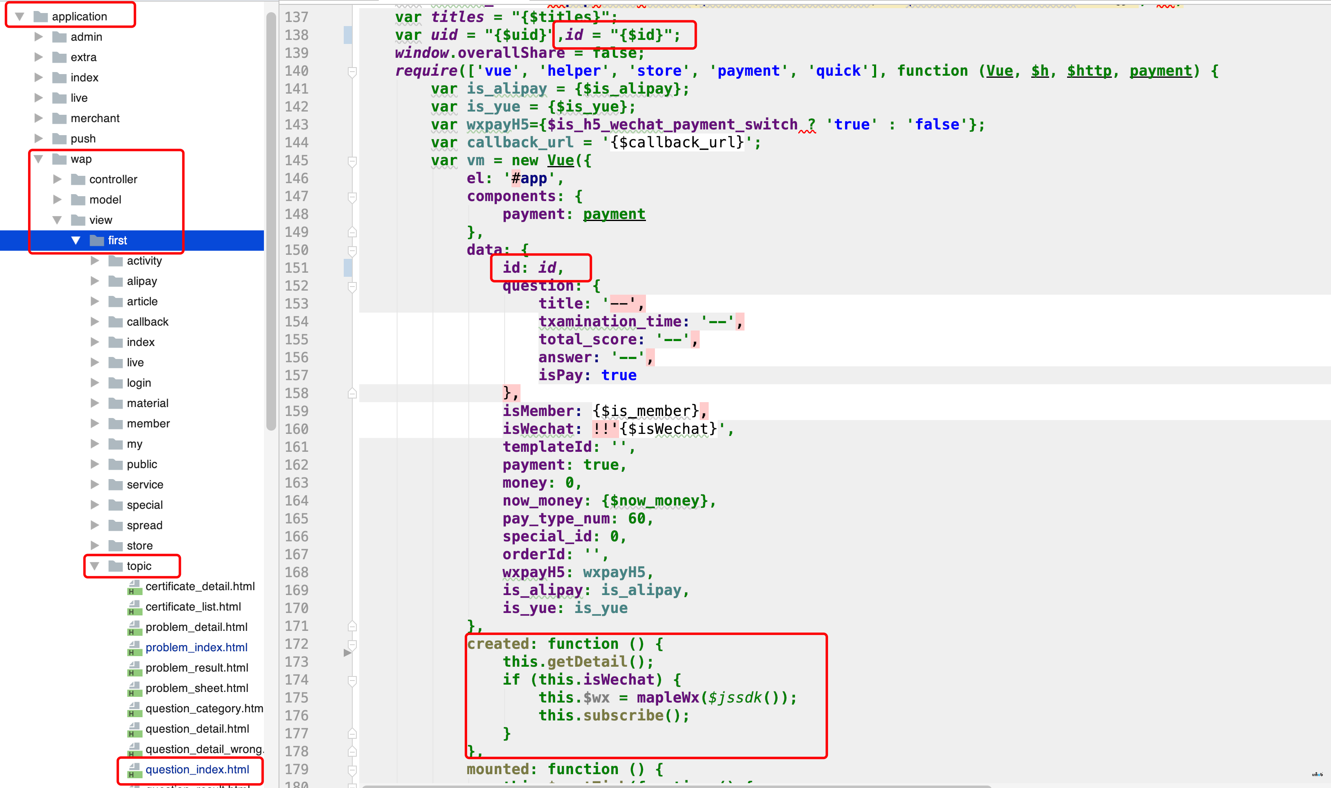Click the index folder icon under application
Viewport: 1331px width, 788px height.
pos(59,77)
